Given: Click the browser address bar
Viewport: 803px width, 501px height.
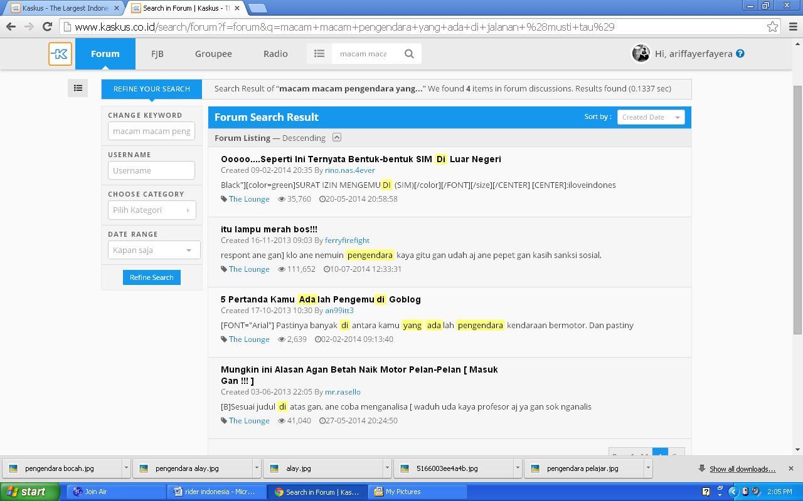Looking at the screenshot, I should (x=414, y=26).
